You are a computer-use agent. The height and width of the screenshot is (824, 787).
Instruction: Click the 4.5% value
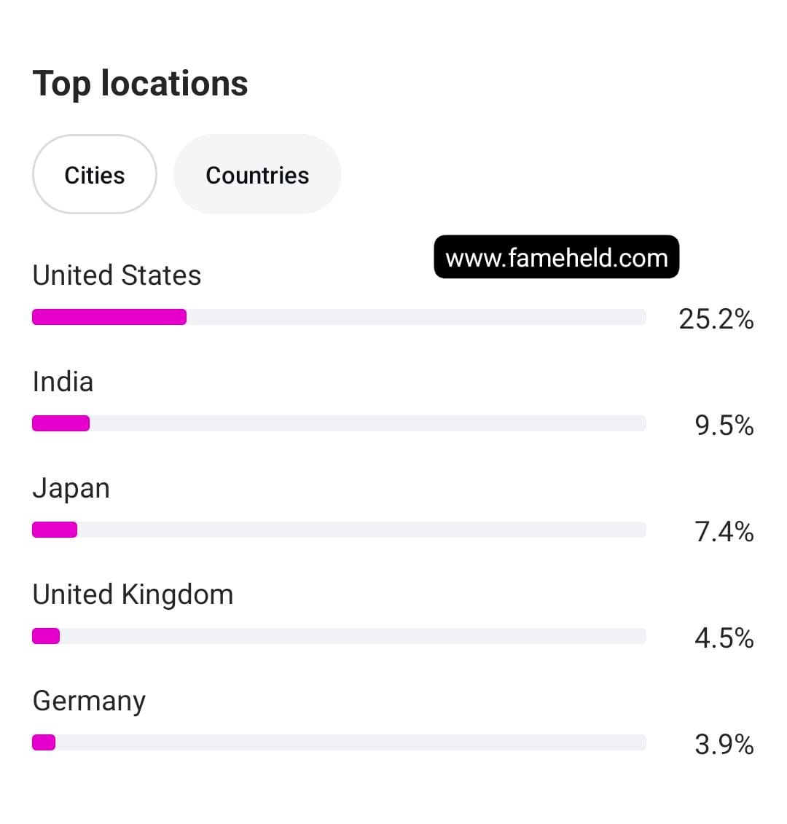point(724,638)
